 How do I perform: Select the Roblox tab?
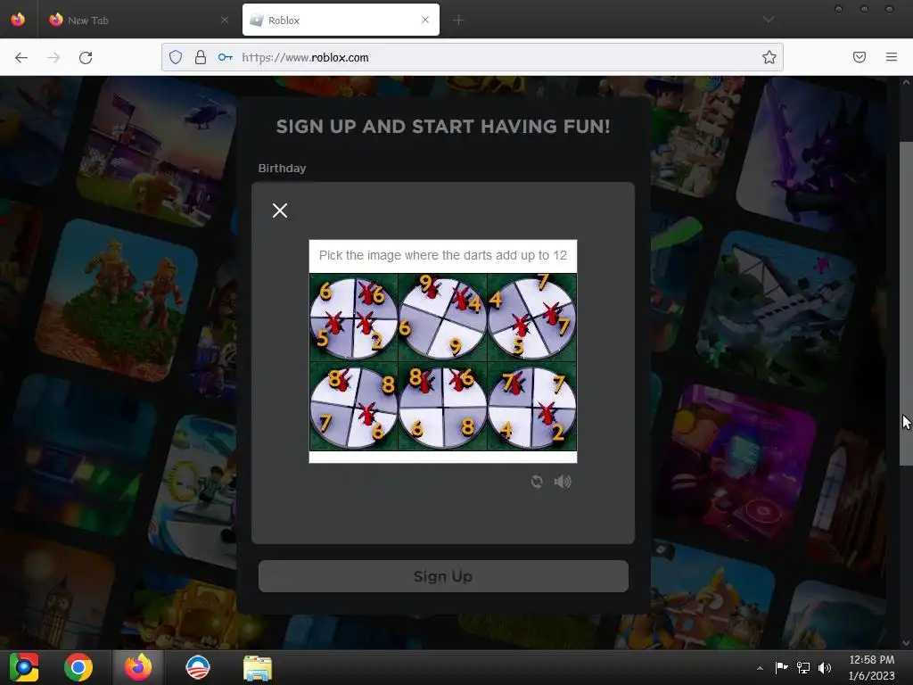pos(341,20)
